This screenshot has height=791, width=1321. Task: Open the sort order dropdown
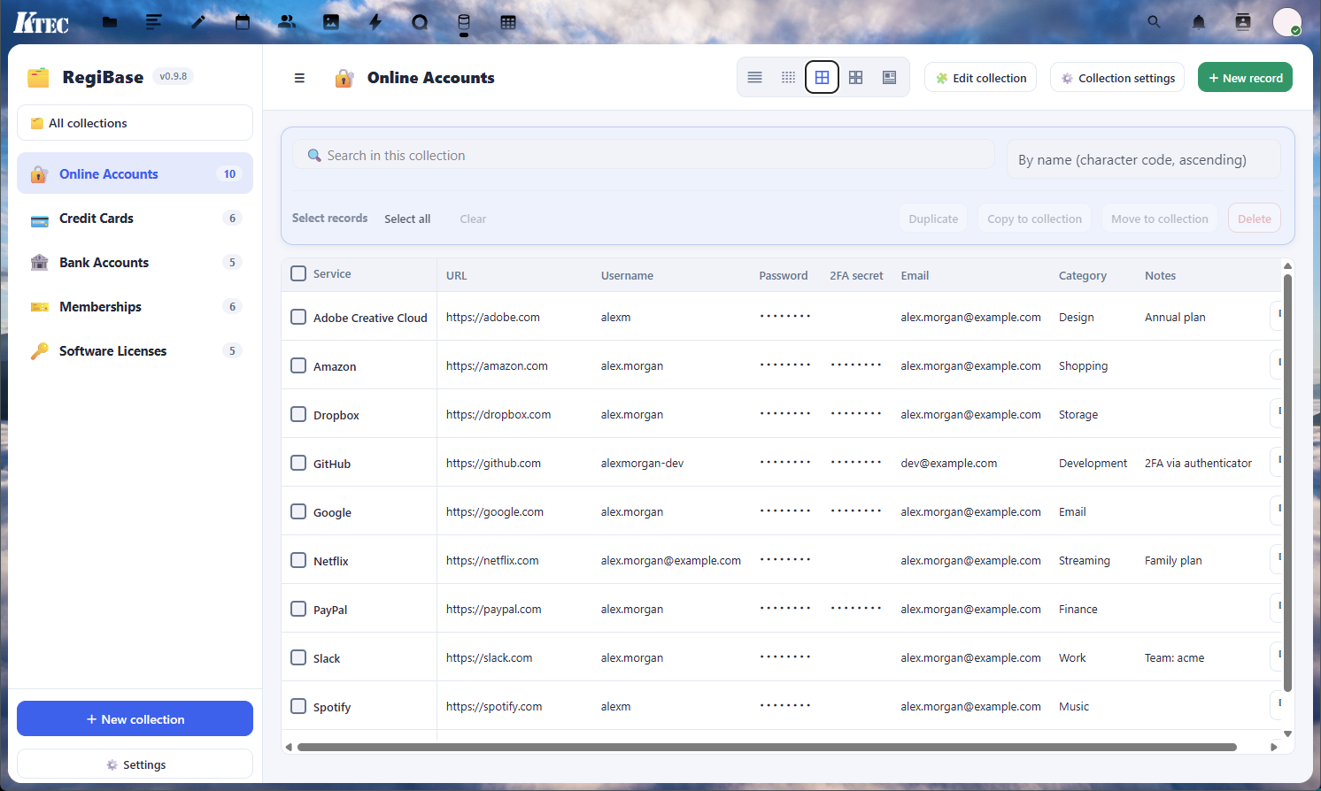pos(1143,159)
